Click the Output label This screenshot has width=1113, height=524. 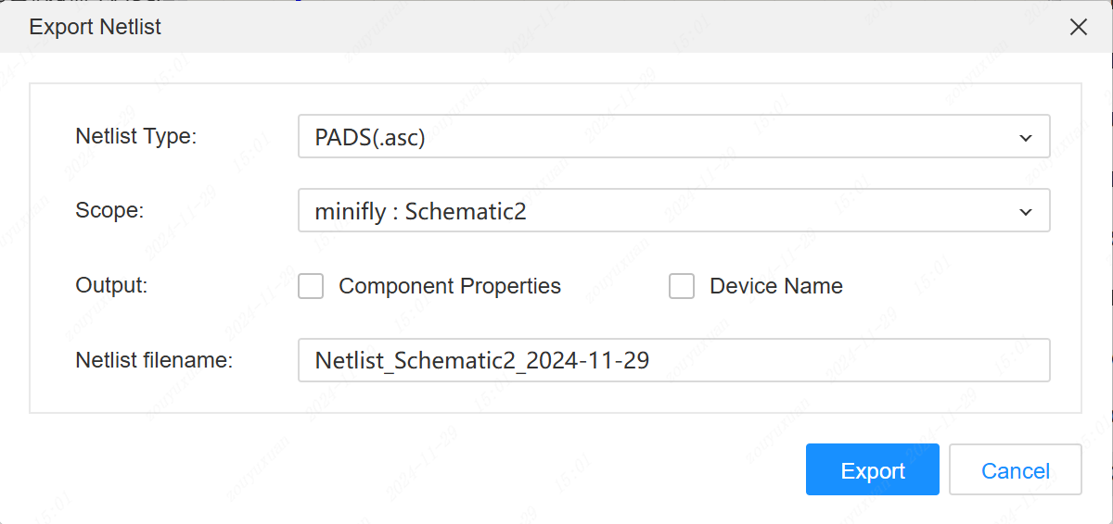[111, 285]
